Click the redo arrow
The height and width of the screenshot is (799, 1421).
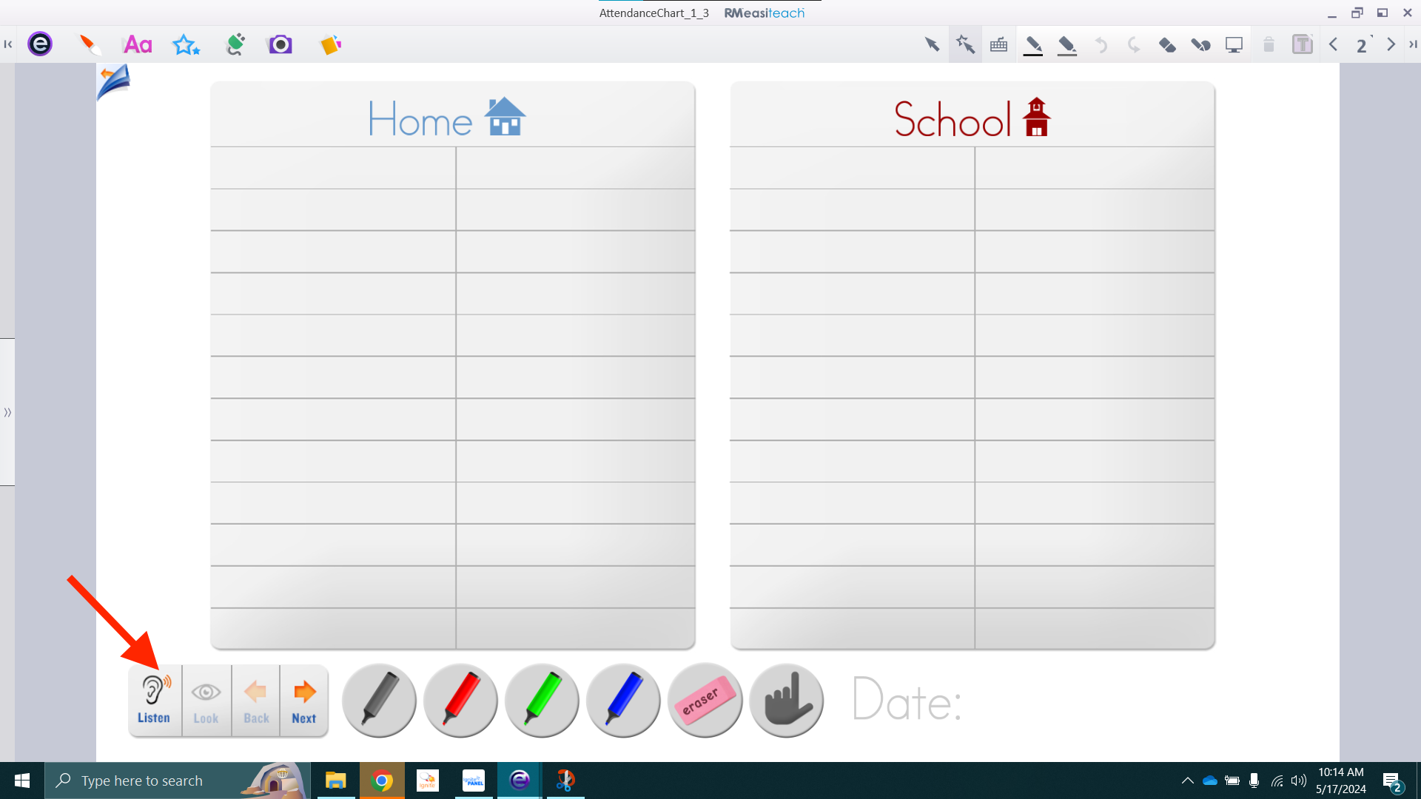1133,44
